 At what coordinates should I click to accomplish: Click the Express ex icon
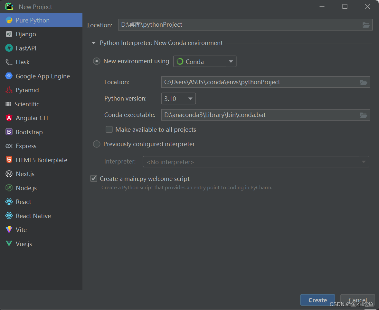click(9, 146)
